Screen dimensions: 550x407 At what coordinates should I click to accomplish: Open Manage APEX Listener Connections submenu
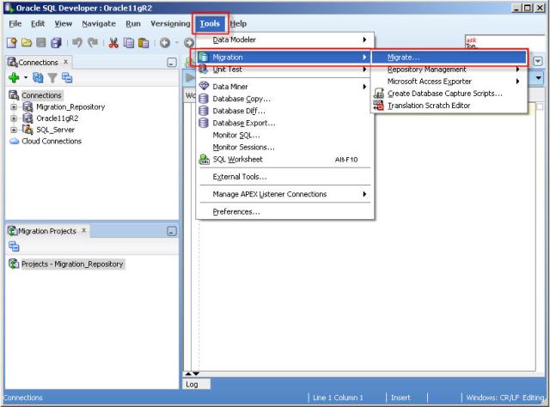(x=284, y=194)
